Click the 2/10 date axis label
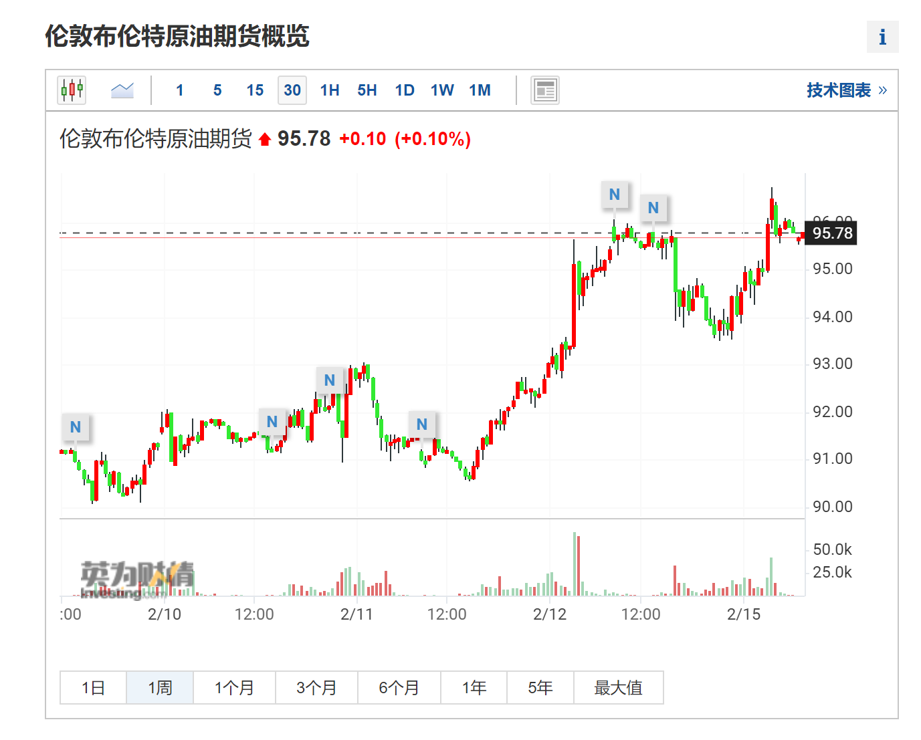The width and height of the screenshot is (921, 740). 165,614
